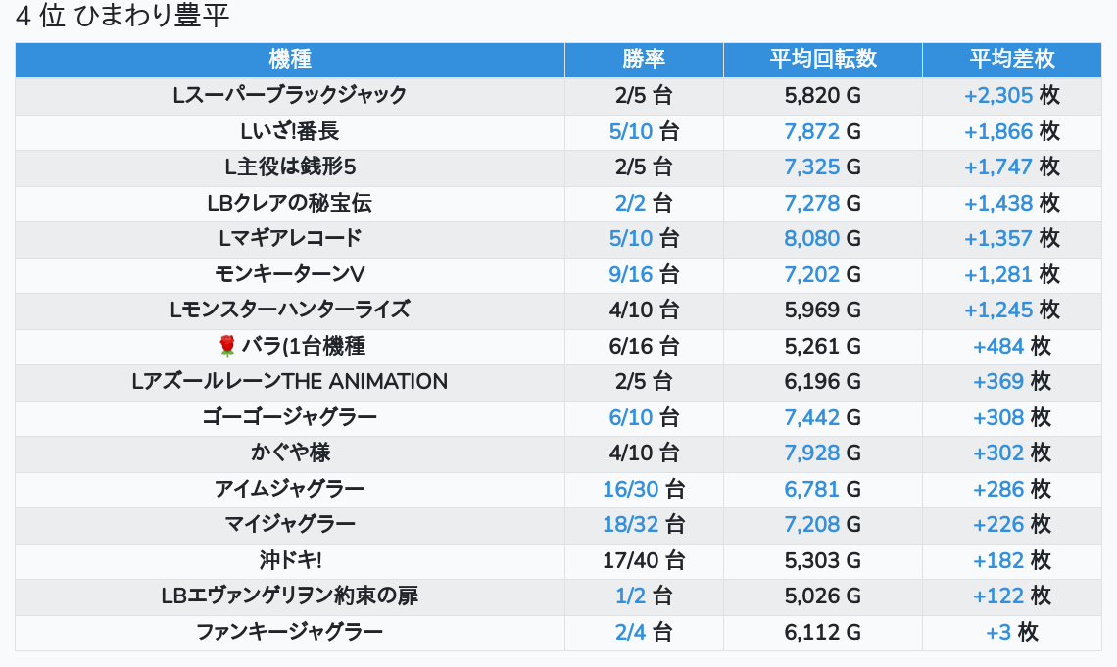1117x667 pixels.
Task: Click the 勝率 column header
Action: point(644,59)
